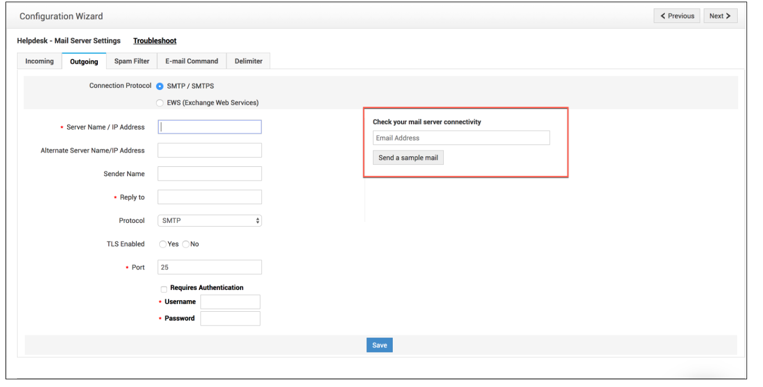The height and width of the screenshot is (387, 763).
Task: Select the Outgoing tab
Action: 84,61
